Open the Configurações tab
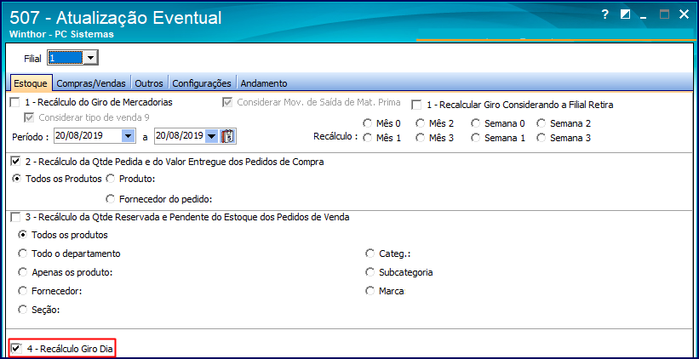 click(202, 83)
